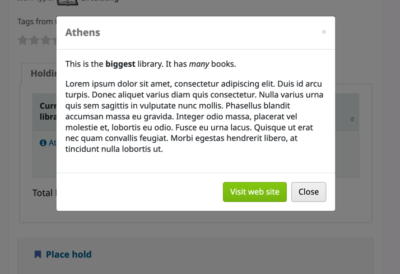Dismiss the Athens dialog using the × icon

(x=324, y=32)
